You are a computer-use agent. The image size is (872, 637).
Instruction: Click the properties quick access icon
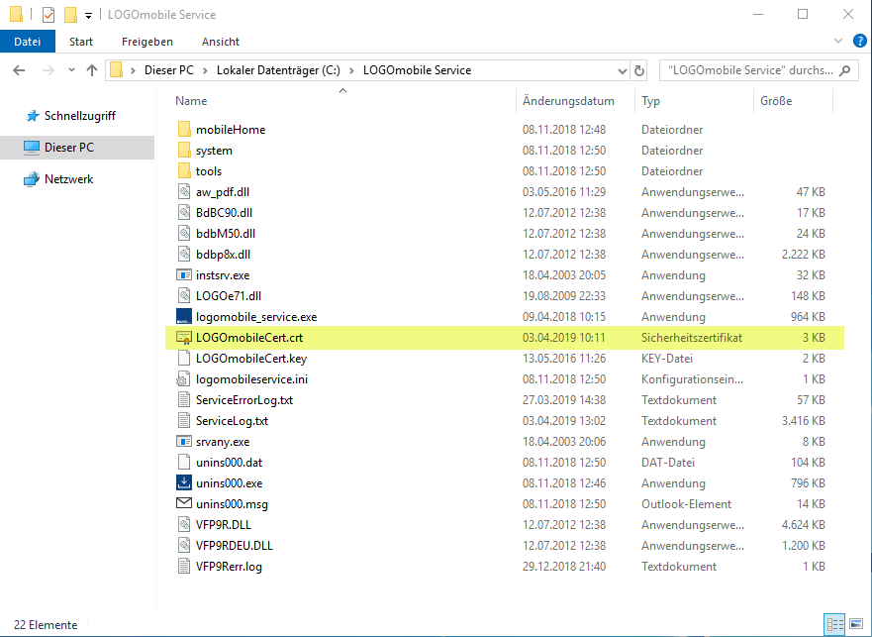pyautogui.click(x=48, y=15)
